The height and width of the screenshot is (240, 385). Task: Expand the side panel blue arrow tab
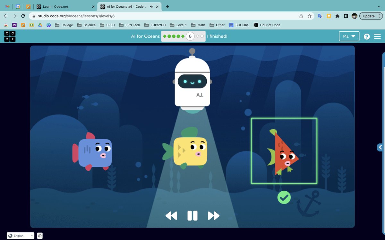pyautogui.click(x=381, y=147)
